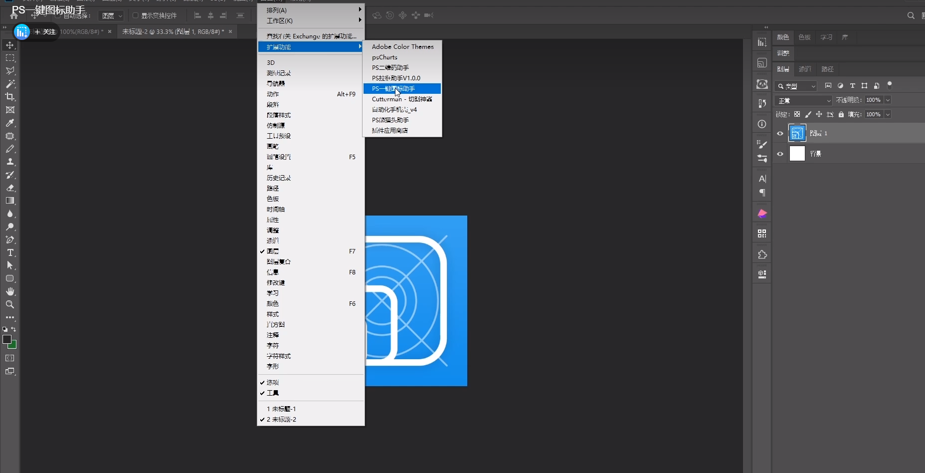
Task: Select the Gradient tool
Action: click(10, 201)
